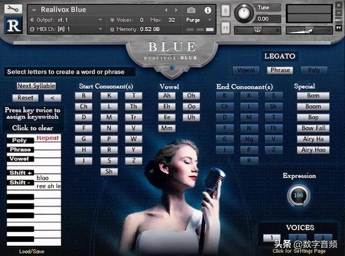This screenshot has height=256, width=345.
Task: Go to next instrument arrow
Action: coord(176,10)
